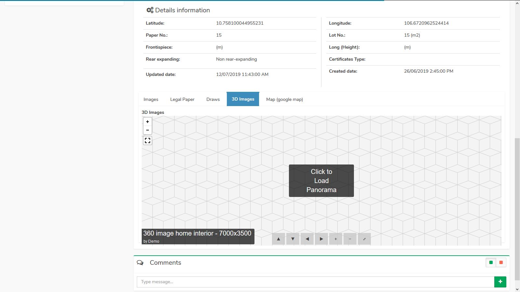
Task: Click the red square in Comments header
Action: coord(501,262)
